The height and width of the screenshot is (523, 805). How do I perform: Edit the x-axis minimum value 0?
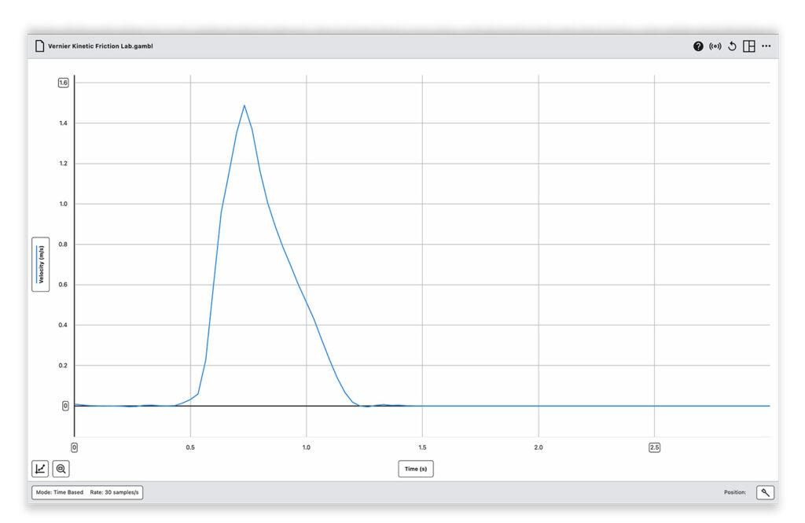[75, 447]
